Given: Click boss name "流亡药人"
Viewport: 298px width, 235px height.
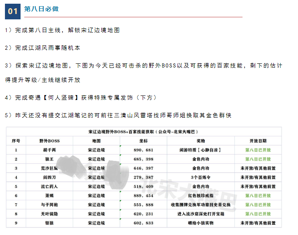Looking at the screenshot, I should [49, 186].
